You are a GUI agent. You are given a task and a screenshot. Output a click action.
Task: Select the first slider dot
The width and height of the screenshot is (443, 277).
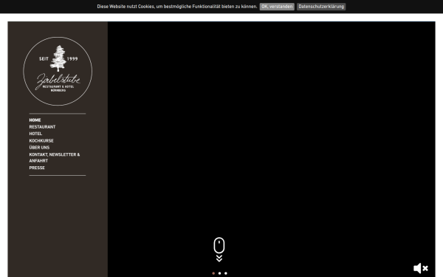(x=213, y=273)
